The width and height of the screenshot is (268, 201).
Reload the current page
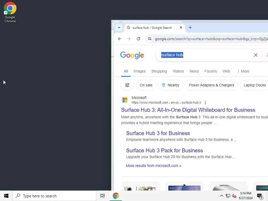coord(138,39)
